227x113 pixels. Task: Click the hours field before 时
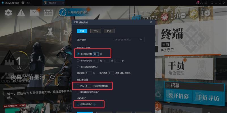coord(96,61)
